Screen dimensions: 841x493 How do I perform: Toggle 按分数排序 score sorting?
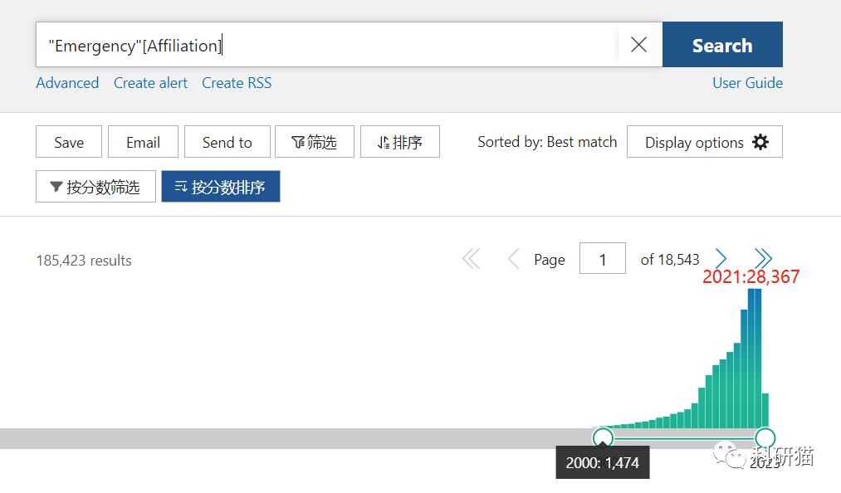click(221, 187)
